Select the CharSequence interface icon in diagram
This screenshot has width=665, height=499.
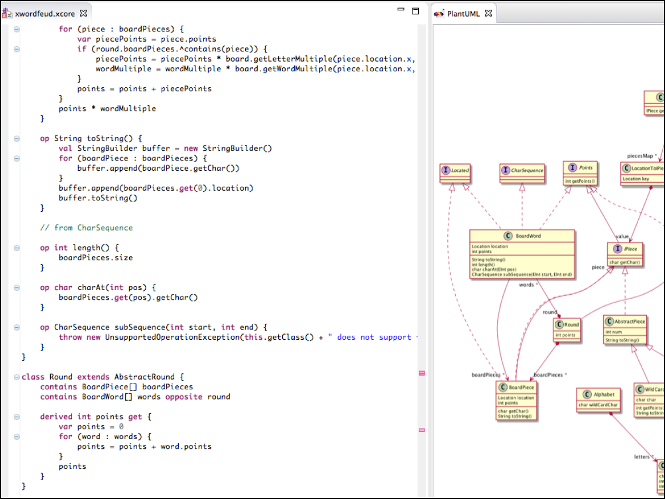coord(506,170)
